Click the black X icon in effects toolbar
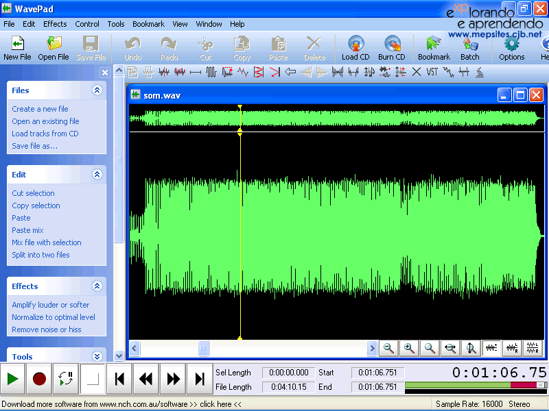This screenshot has width=549, height=411. pos(417,72)
